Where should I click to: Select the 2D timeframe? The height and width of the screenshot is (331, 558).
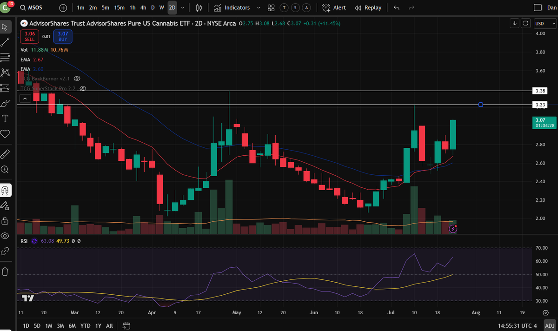pyautogui.click(x=173, y=7)
